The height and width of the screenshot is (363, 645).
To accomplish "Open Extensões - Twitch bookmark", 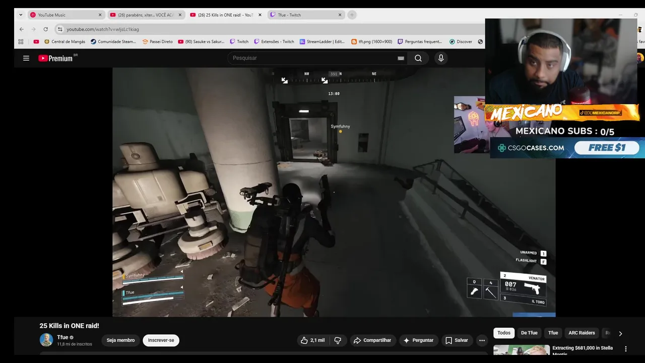I will (x=274, y=42).
